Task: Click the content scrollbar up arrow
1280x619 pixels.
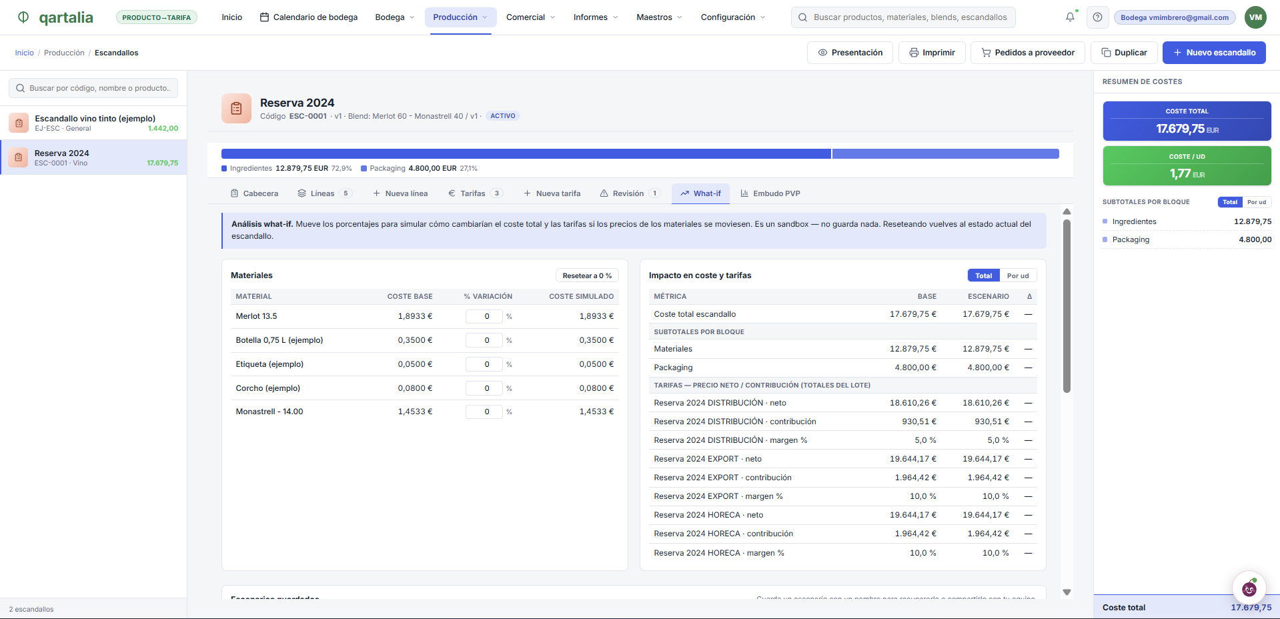Action: click(1067, 211)
